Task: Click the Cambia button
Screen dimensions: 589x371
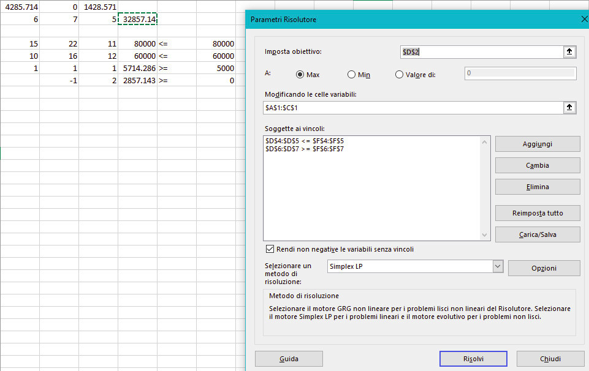Action: click(538, 165)
